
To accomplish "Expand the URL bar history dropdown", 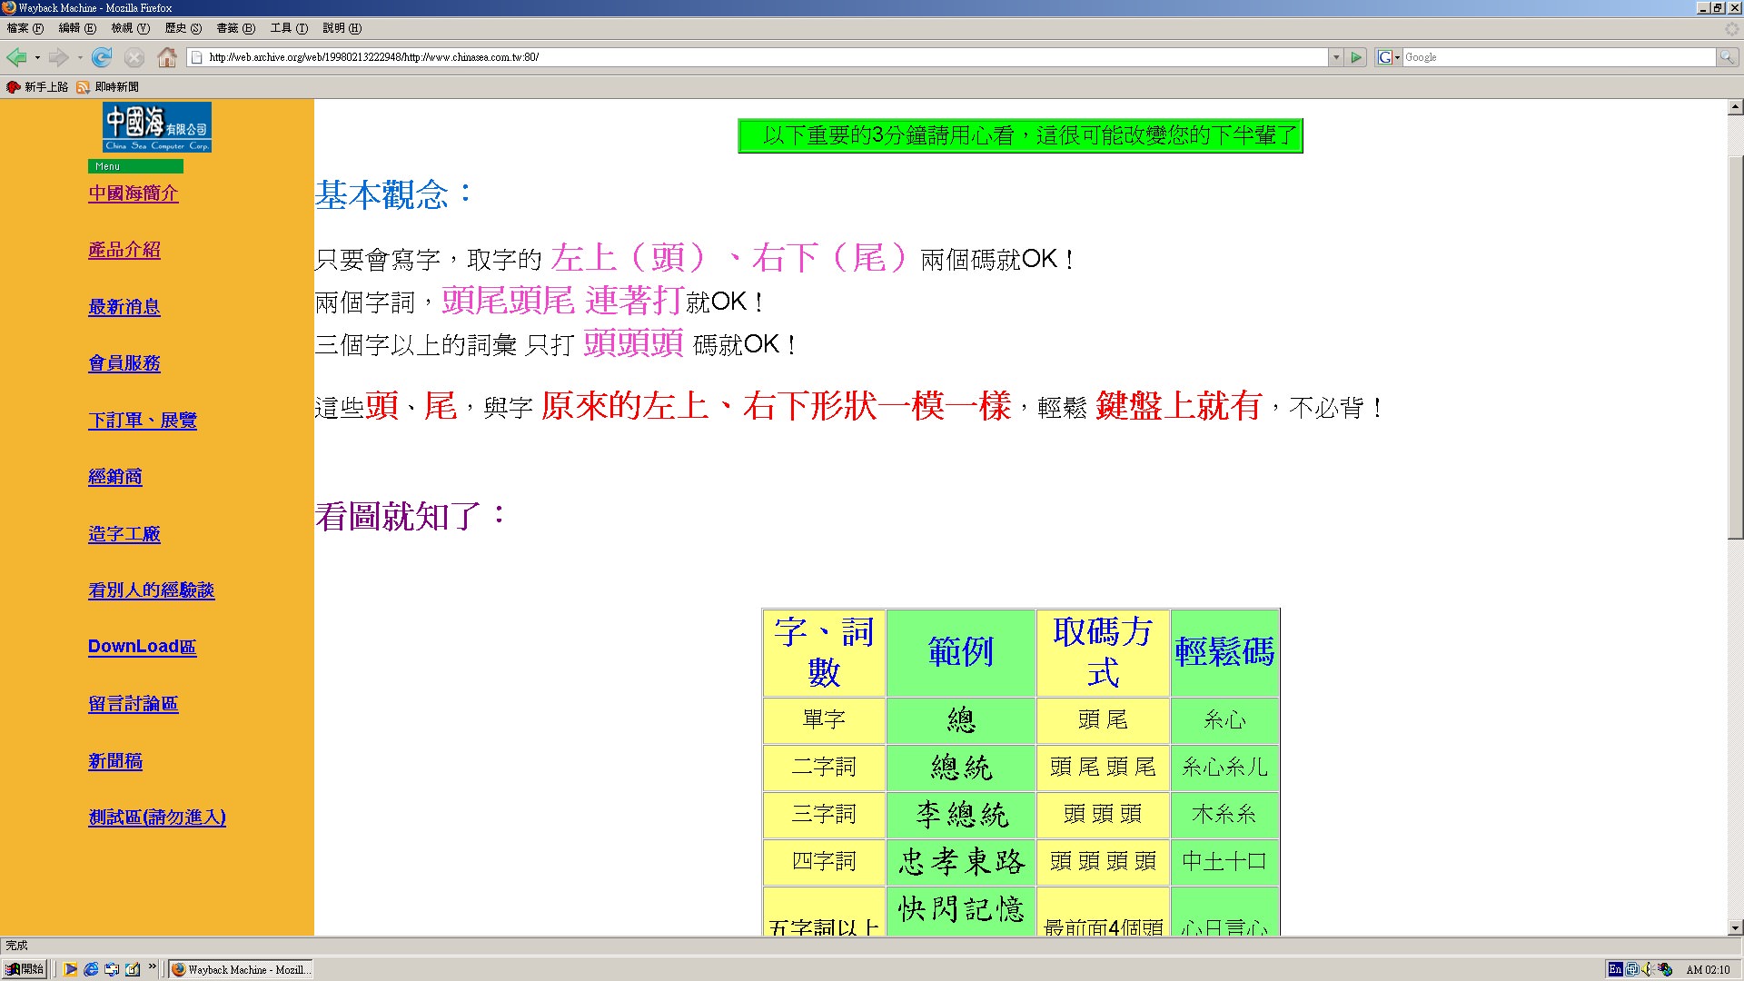I will click(1336, 57).
